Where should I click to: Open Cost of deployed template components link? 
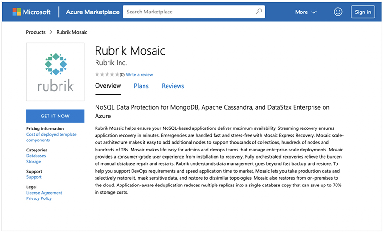[x=51, y=137]
